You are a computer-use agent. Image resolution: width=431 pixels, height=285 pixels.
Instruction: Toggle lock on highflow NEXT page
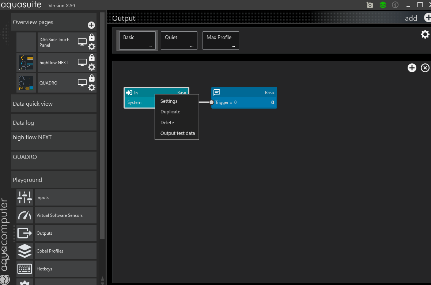(92, 58)
